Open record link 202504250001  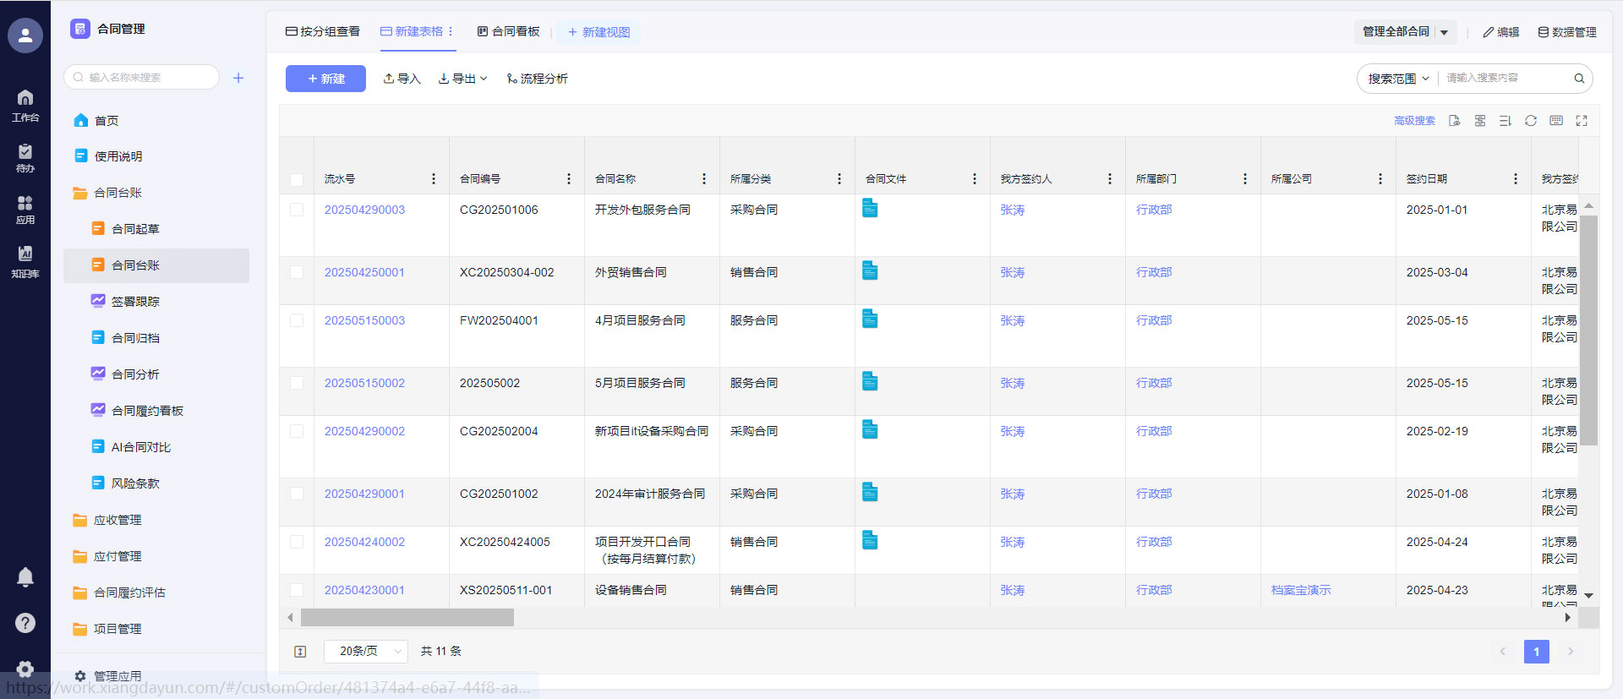pyautogui.click(x=364, y=272)
